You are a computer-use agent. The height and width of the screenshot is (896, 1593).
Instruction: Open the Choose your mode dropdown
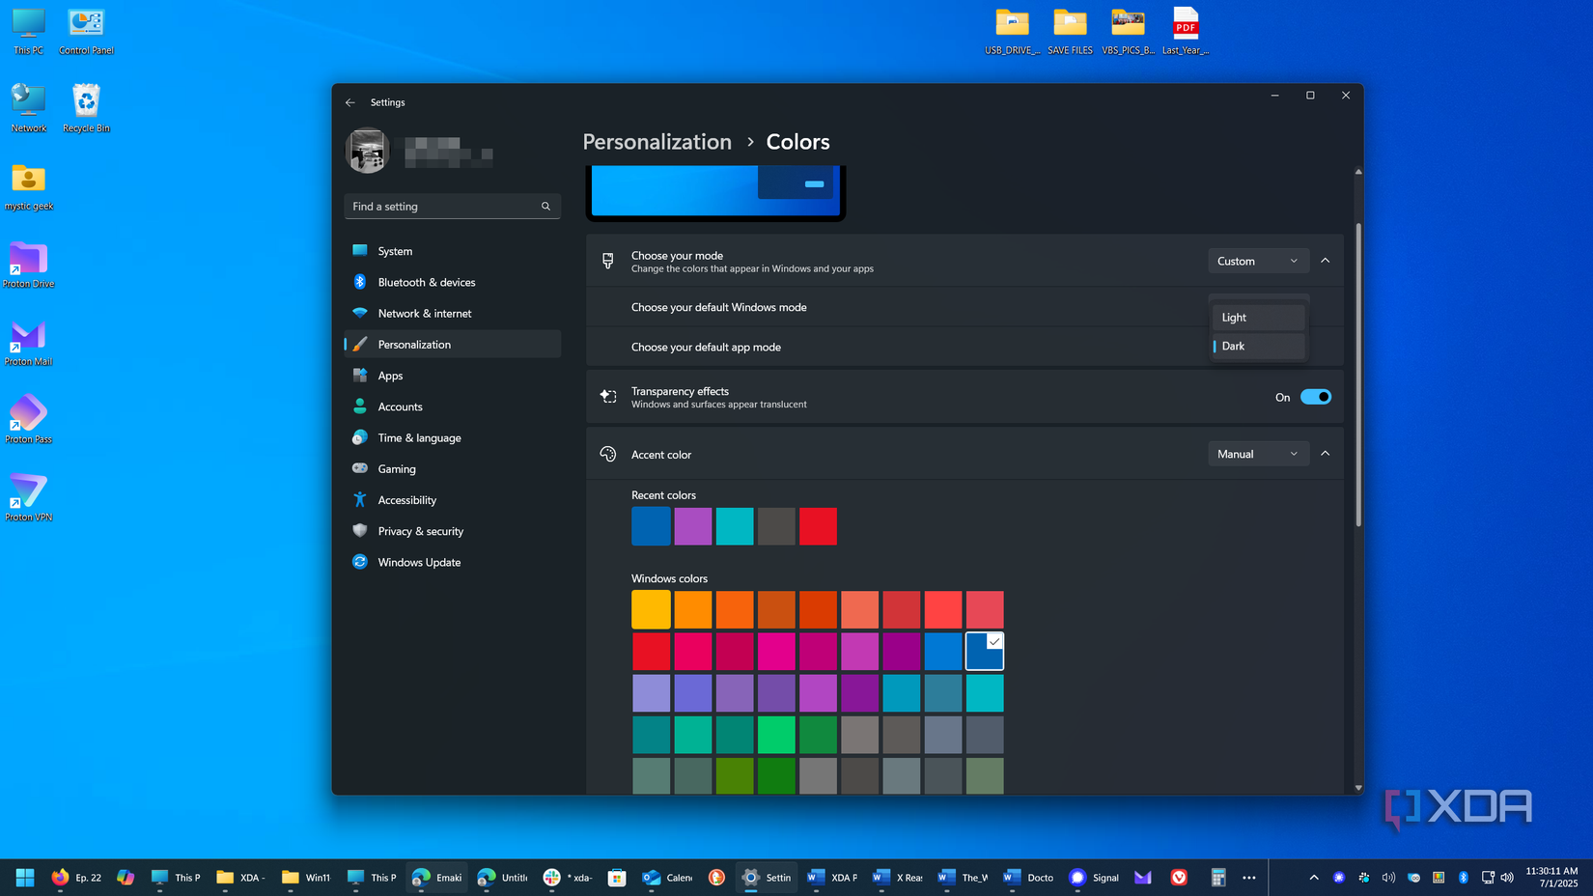[x=1258, y=261]
